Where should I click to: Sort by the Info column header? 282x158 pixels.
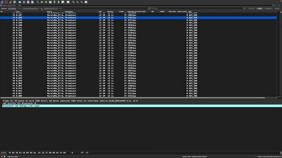[190, 12]
